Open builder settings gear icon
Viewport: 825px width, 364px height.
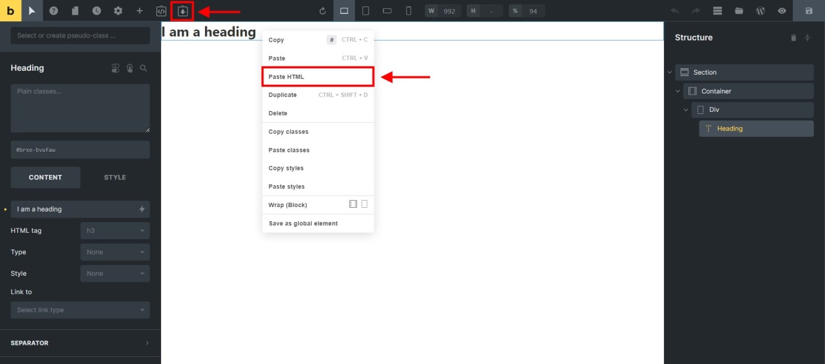pyautogui.click(x=118, y=11)
